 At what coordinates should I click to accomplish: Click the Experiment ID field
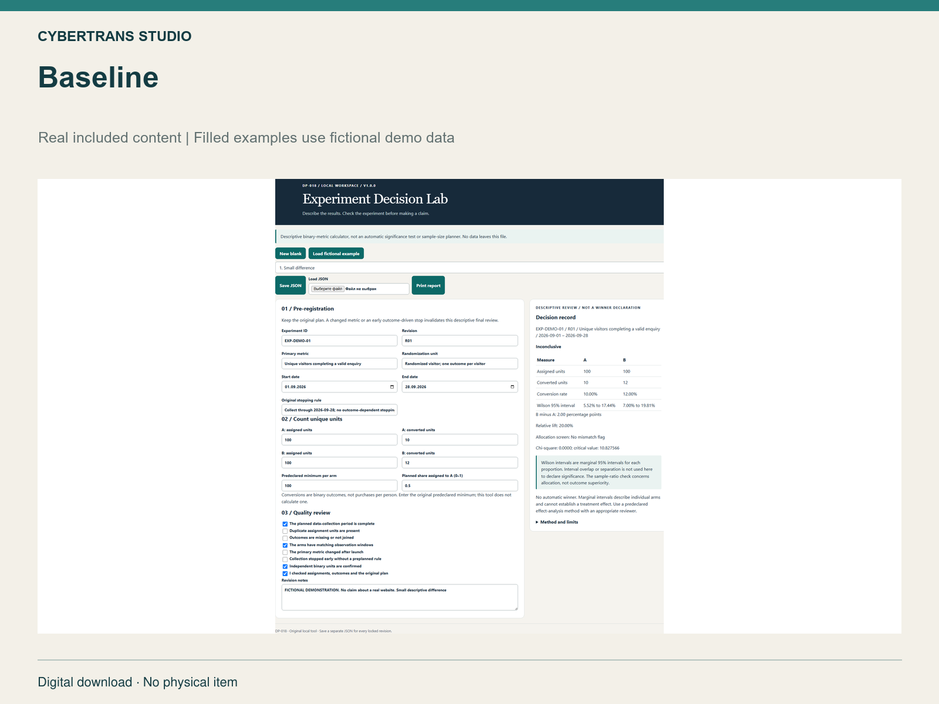pos(339,341)
